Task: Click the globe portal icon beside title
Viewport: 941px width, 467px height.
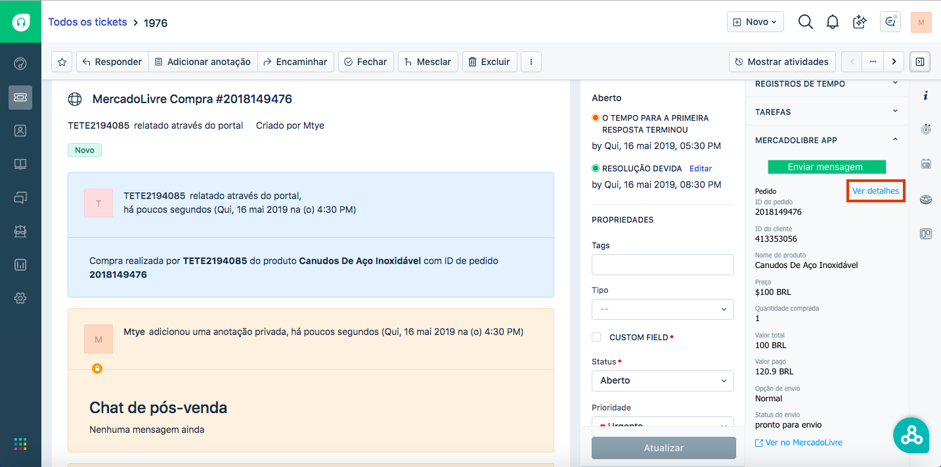Action: point(76,99)
